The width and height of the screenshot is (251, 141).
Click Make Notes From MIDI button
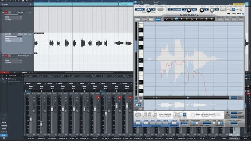[178, 115]
